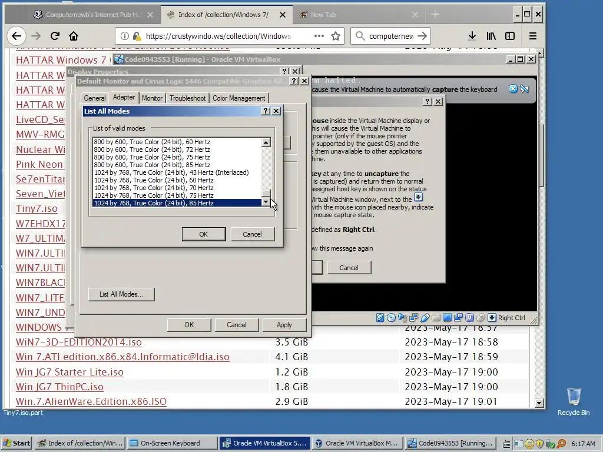The width and height of the screenshot is (603, 452).
Task: Switch to Computernewb's Internet Pub browser tab
Action: [92, 15]
